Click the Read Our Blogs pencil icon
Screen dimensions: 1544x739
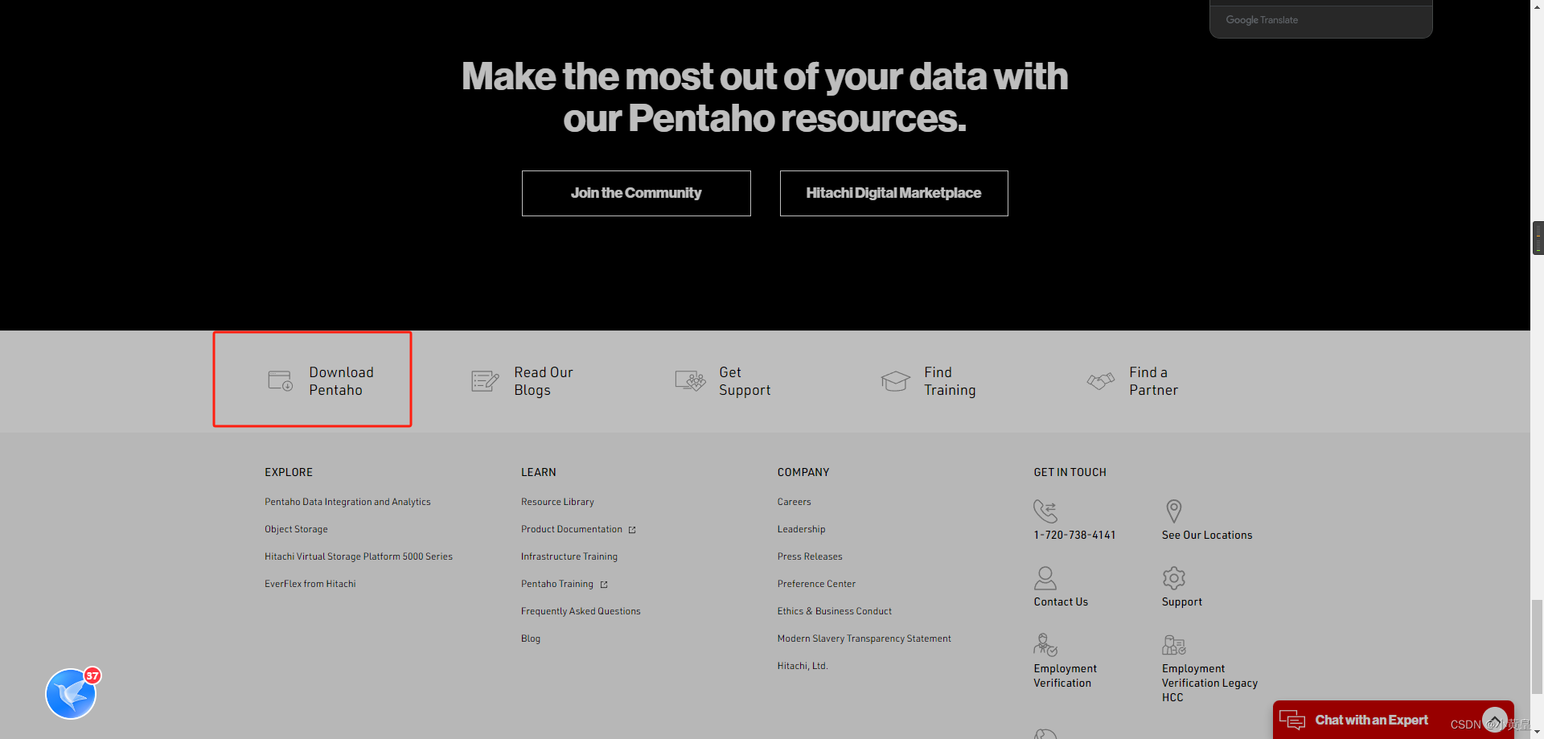(485, 380)
